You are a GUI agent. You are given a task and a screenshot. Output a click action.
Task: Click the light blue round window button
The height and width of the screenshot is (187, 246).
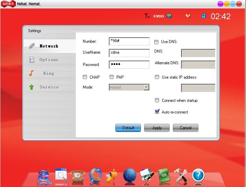[x=233, y=4]
